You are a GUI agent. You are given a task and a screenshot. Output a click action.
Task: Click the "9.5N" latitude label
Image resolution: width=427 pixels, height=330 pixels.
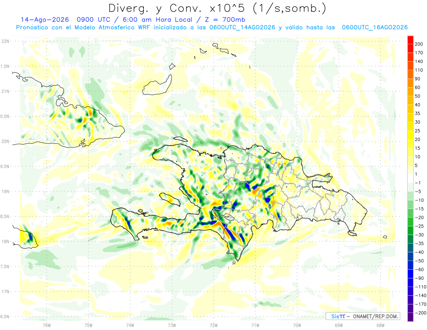pyautogui.click(x=5, y=167)
